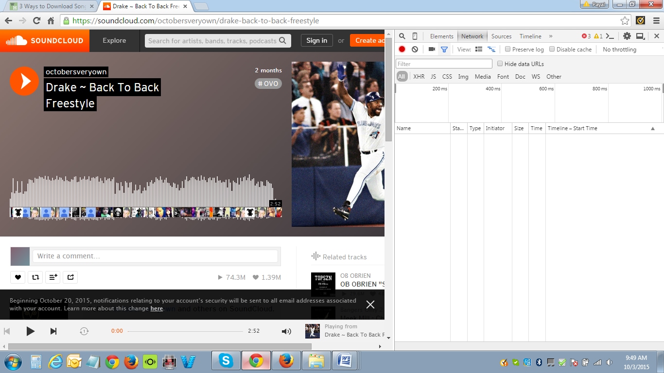Viewport: 664px width, 373px height.
Task: Open the Timeline tab in DevTools
Action: pos(530,36)
